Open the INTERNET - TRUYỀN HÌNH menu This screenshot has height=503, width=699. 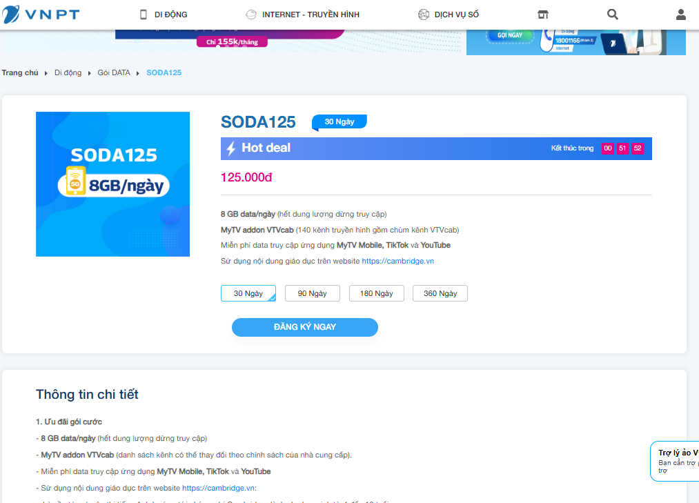click(x=311, y=14)
